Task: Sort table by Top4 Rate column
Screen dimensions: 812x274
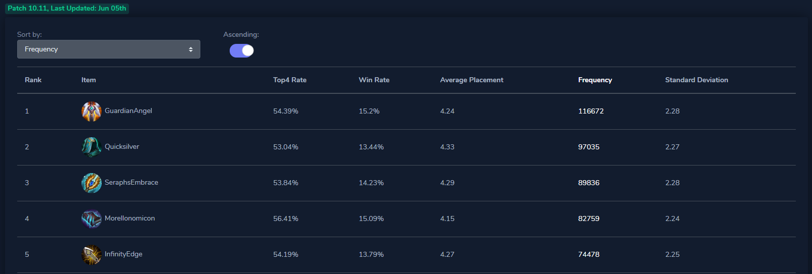Action: pos(290,80)
